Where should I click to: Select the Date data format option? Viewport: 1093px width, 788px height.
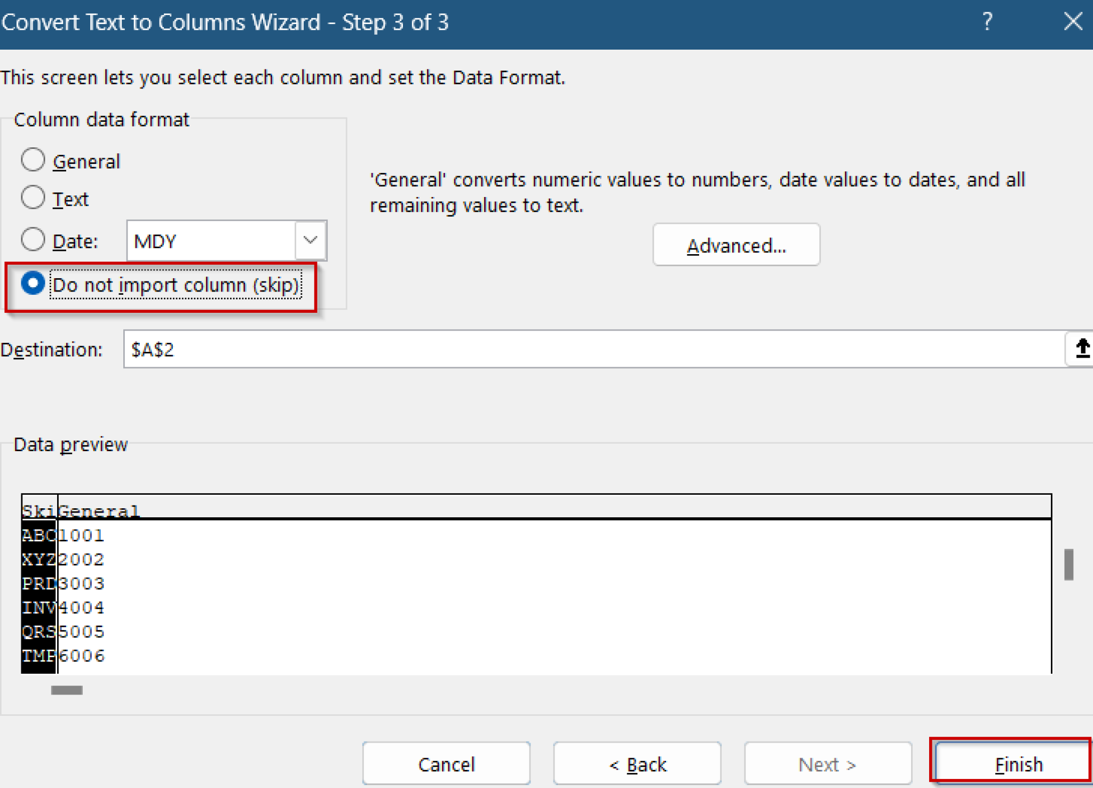(x=33, y=239)
